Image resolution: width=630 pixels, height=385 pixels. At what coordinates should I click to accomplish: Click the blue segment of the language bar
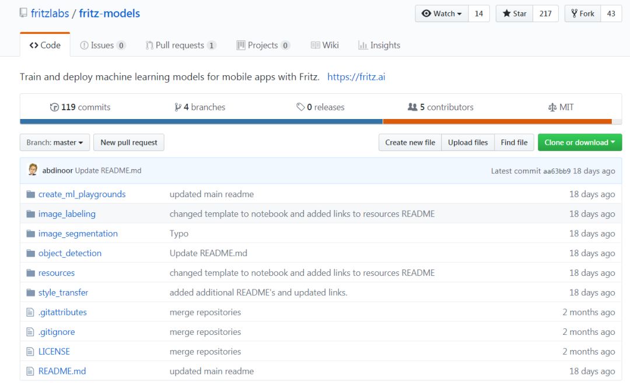point(201,121)
